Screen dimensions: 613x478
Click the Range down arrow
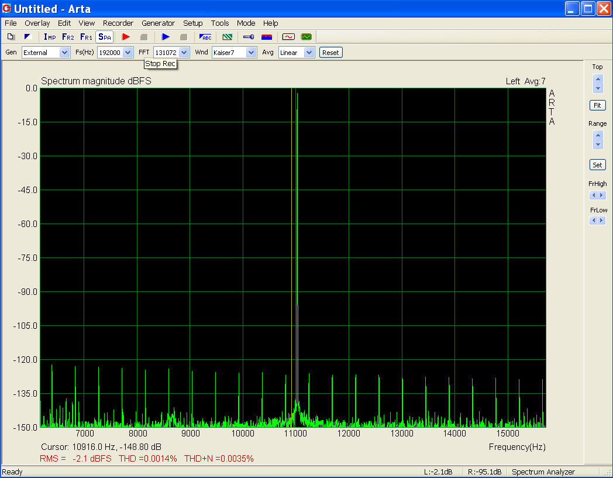598,145
